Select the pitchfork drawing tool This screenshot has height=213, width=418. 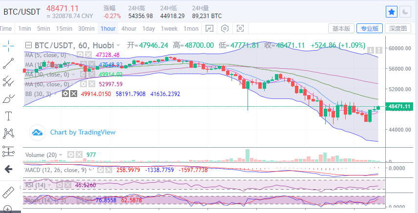[8, 81]
